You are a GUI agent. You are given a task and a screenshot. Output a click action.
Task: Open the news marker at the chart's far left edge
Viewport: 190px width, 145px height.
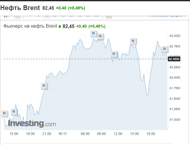4,113
